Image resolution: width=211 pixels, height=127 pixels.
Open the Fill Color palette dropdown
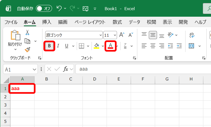[x=103, y=46]
